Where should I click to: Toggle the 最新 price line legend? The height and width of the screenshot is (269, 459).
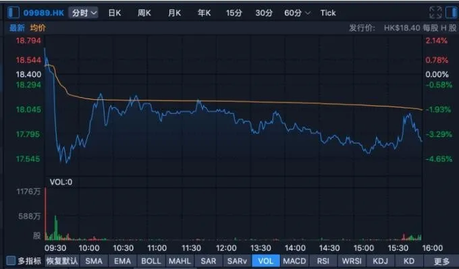pos(17,28)
